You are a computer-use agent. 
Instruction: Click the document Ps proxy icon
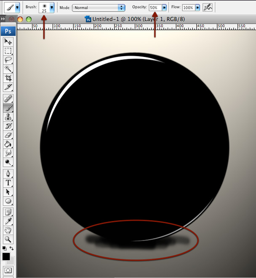pyautogui.click(x=88, y=19)
